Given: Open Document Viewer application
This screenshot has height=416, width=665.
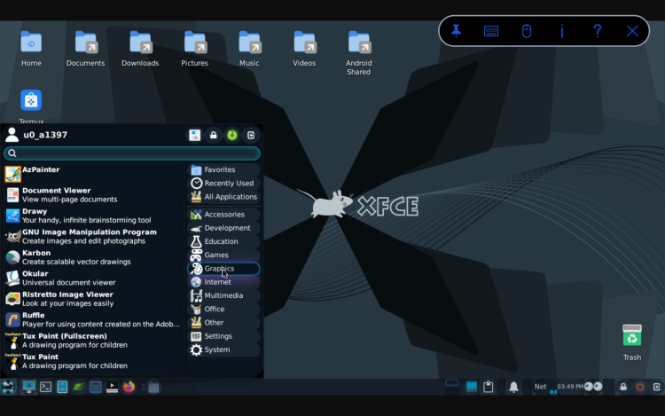Looking at the screenshot, I should point(93,194).
